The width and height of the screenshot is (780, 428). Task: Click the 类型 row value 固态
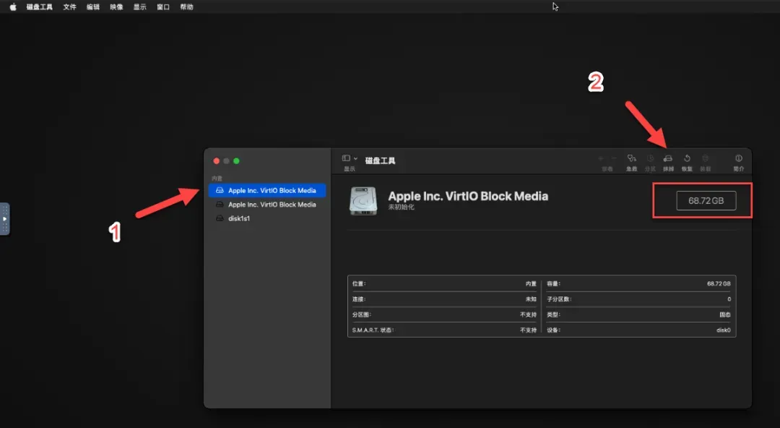point(725,314)
